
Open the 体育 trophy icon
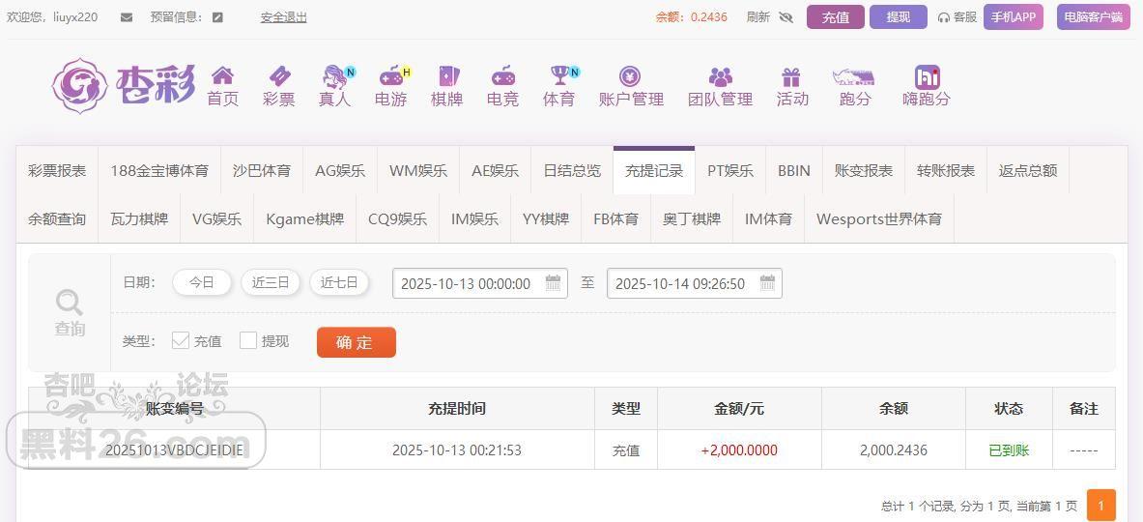pyautogui.click(x=558, y=76)
